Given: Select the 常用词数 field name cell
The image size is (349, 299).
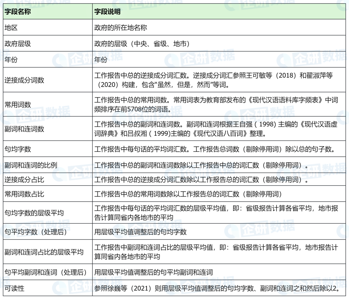Looking at the screenshot, I should tap(48, 104).
